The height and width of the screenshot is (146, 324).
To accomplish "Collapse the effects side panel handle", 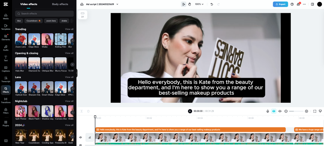I will [77, 73].
